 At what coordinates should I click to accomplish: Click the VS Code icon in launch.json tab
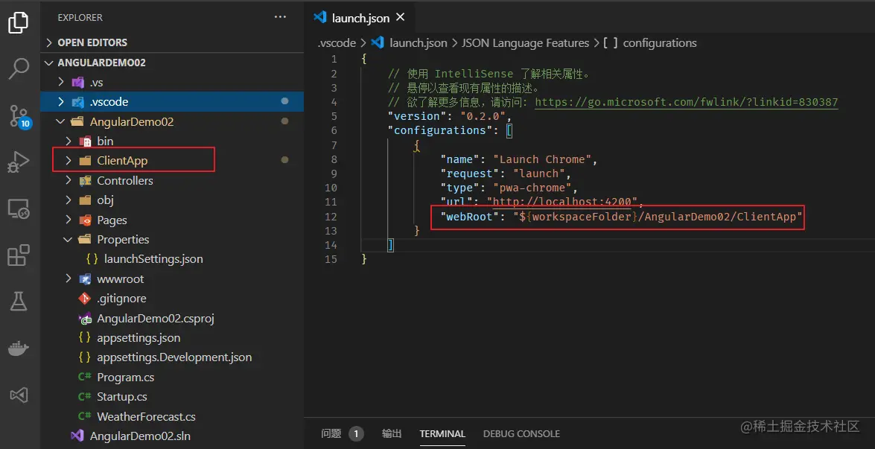coord(319,17)
